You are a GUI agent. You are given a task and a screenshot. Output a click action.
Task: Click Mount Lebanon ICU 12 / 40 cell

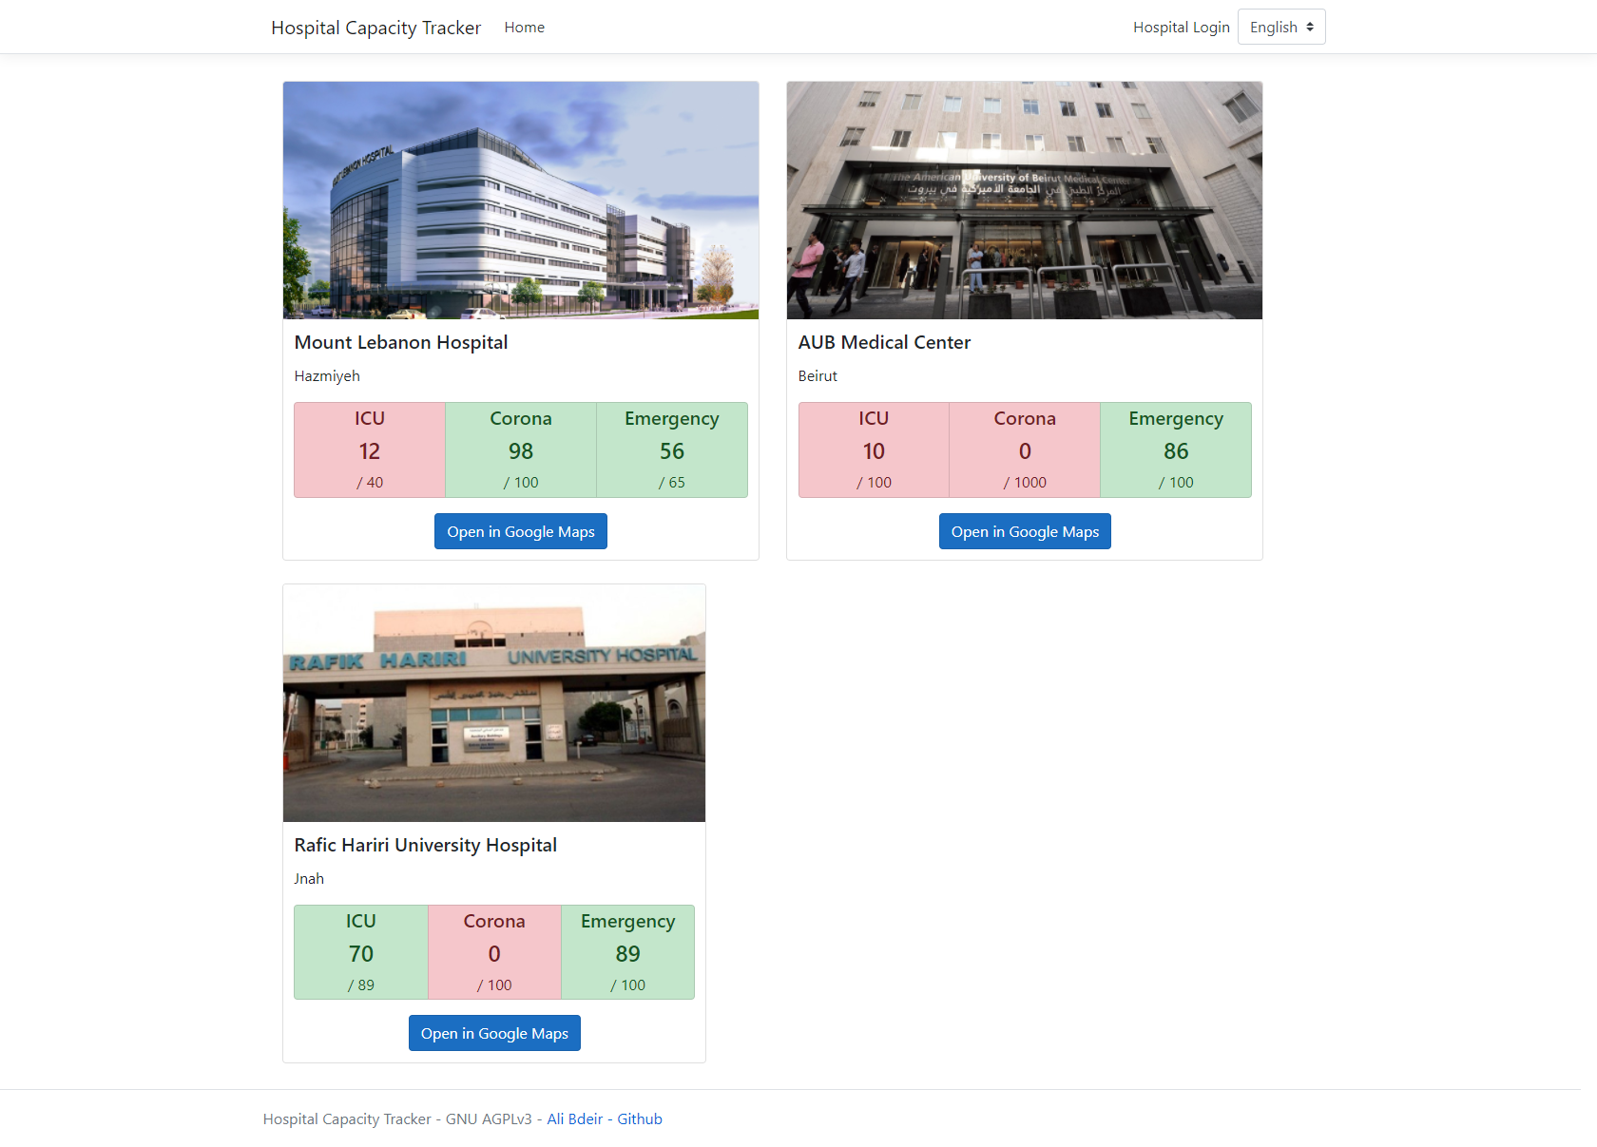[x=370, y=449]
